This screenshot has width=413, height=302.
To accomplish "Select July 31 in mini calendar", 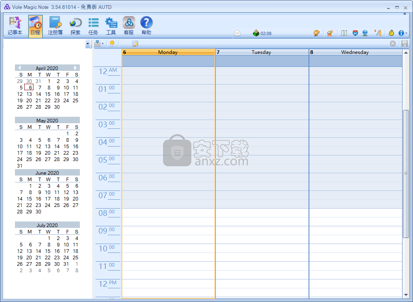I will click(66, 264).
